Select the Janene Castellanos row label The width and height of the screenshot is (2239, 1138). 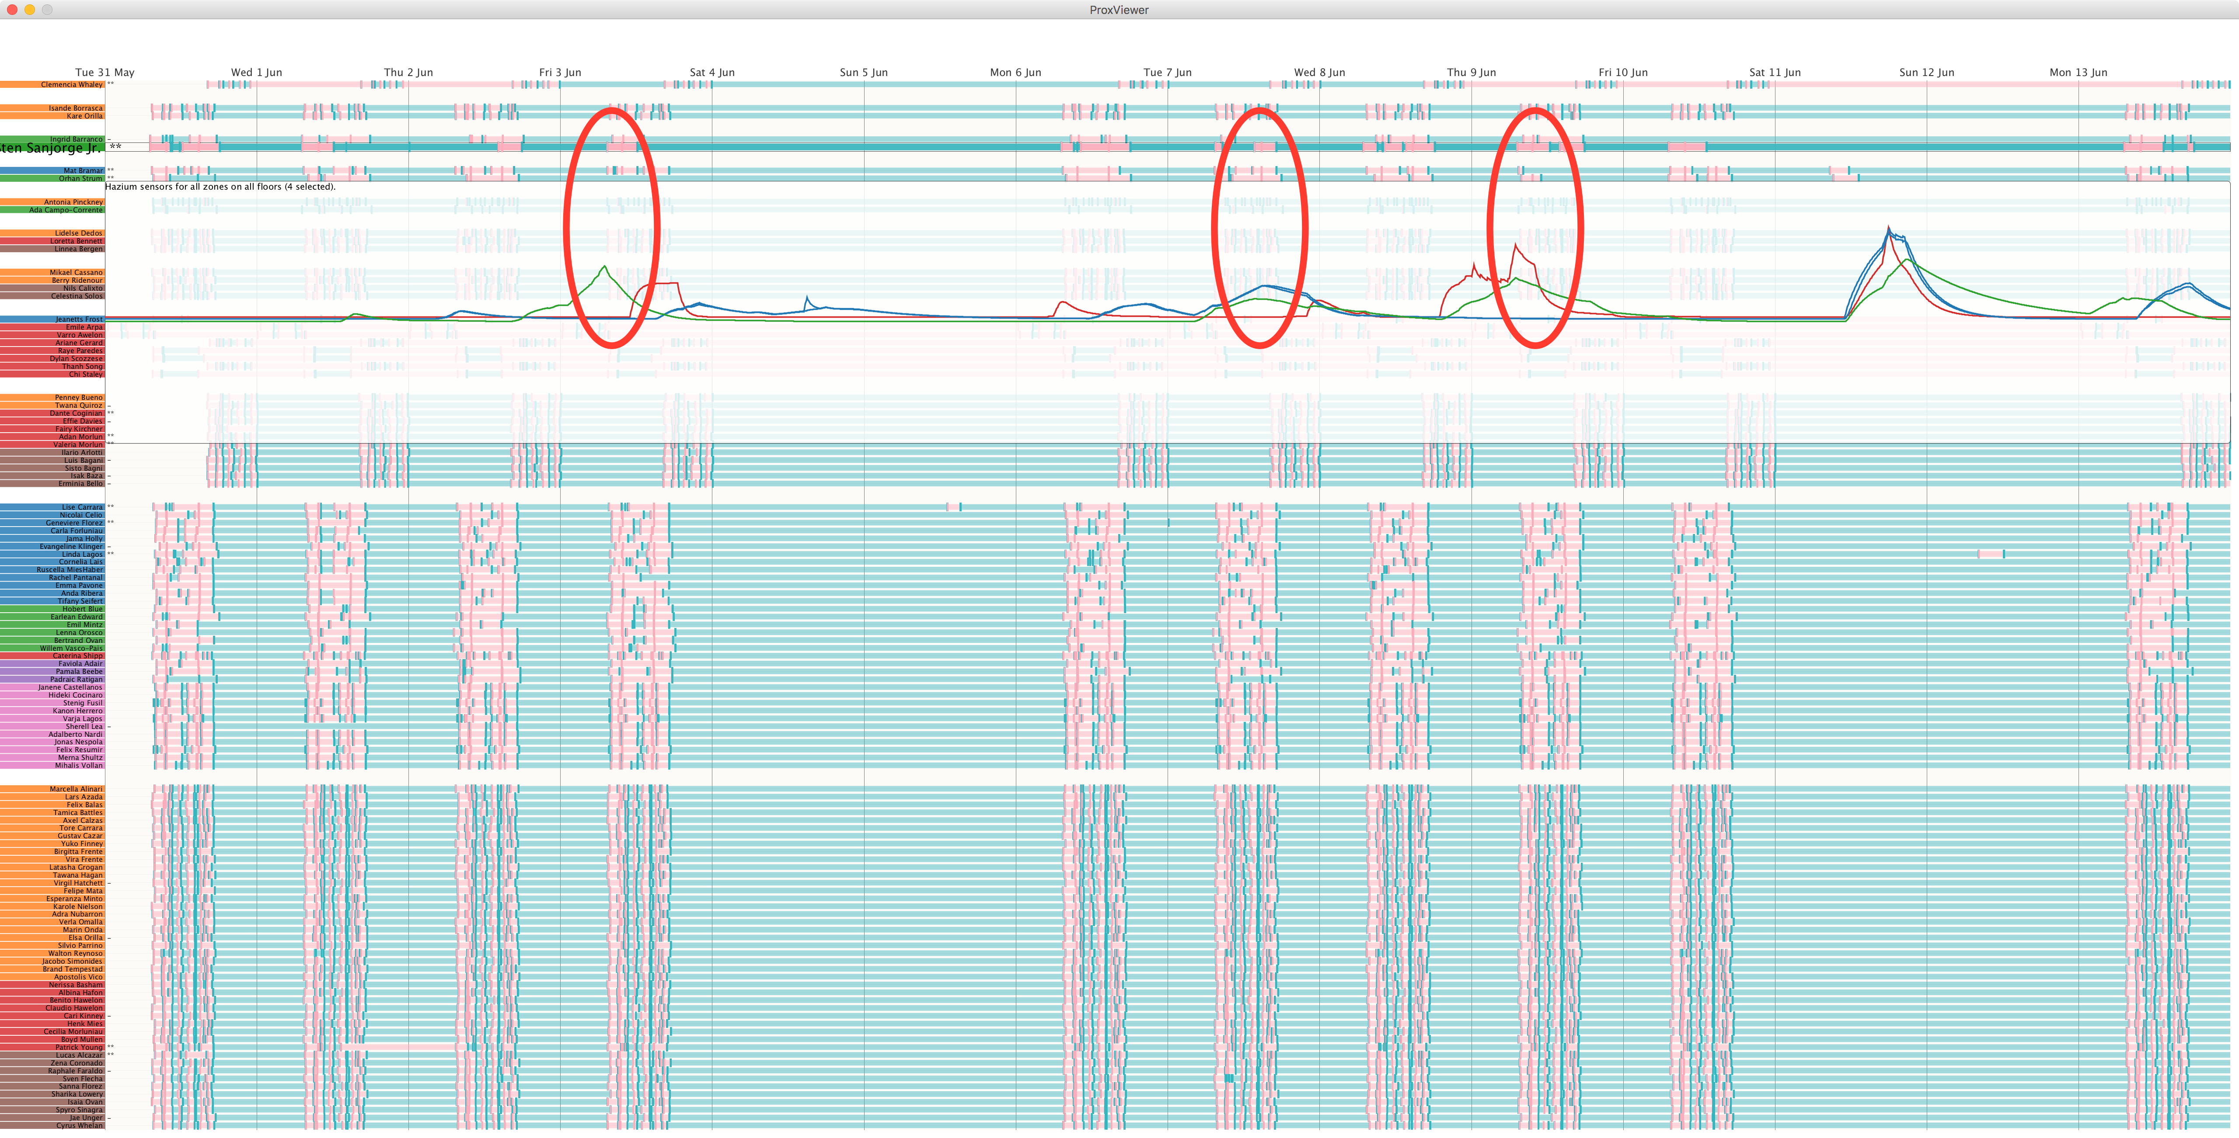click(52, 687)
